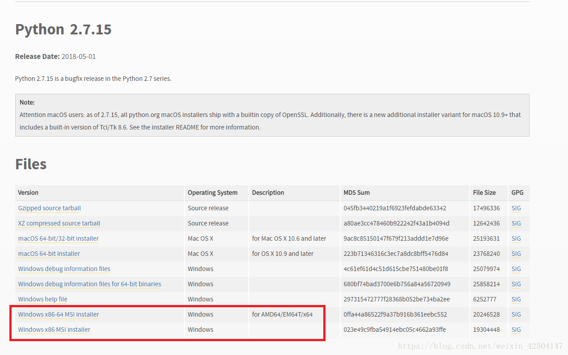Click file size 17496336
Viewport: 568px width, 355px height.
[486, 208]
